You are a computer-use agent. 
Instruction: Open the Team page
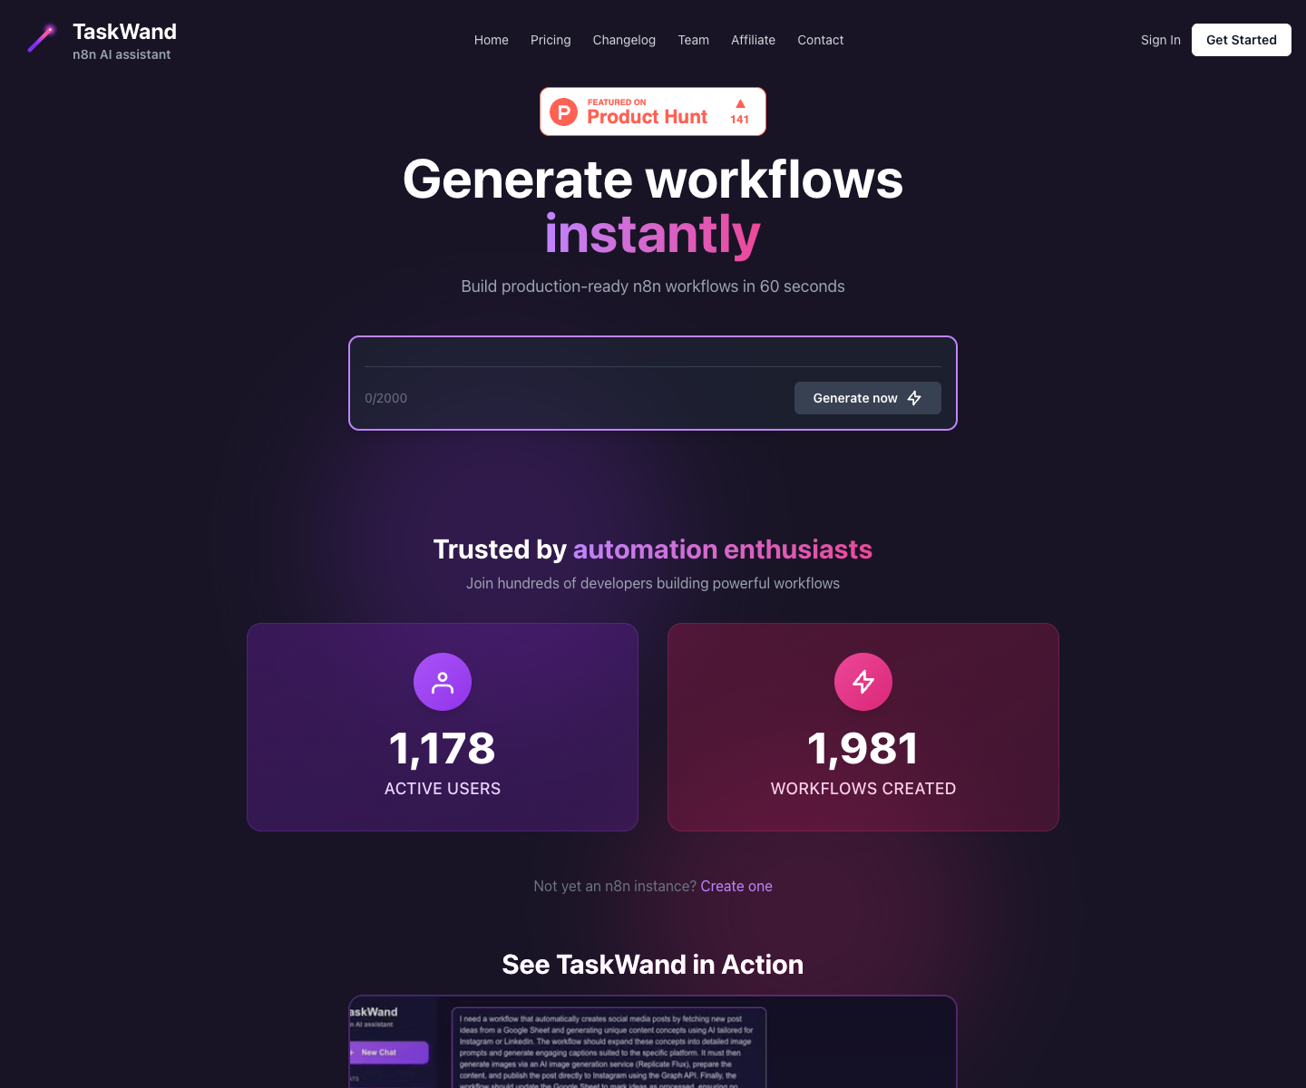(694, 40)
